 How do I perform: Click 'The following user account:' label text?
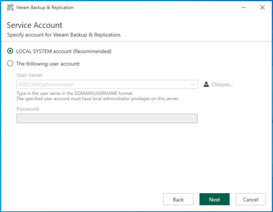(48, 63)
